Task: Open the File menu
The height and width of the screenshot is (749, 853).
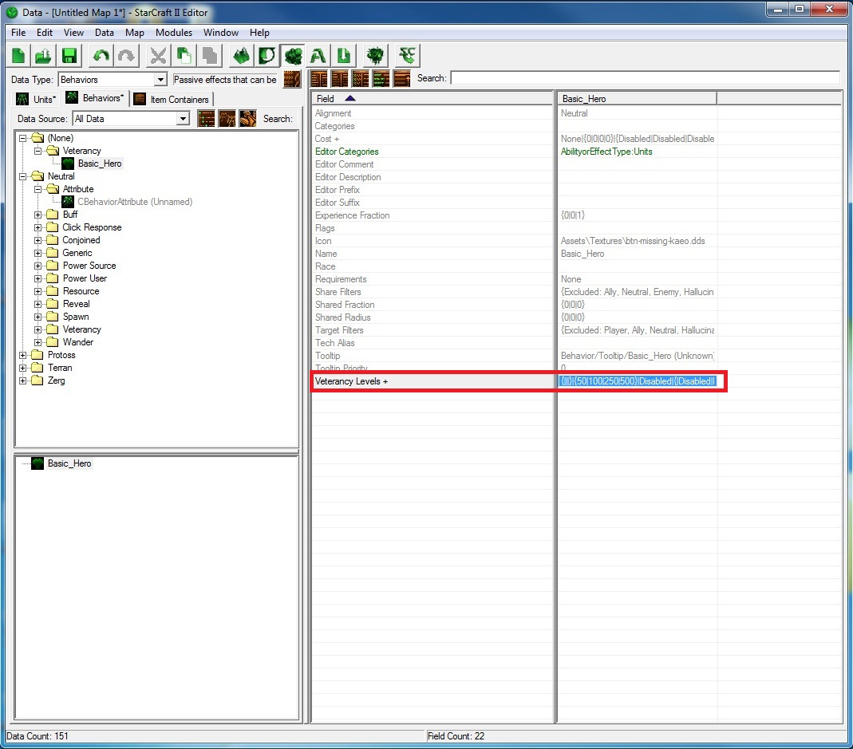Action: point(18,33)
